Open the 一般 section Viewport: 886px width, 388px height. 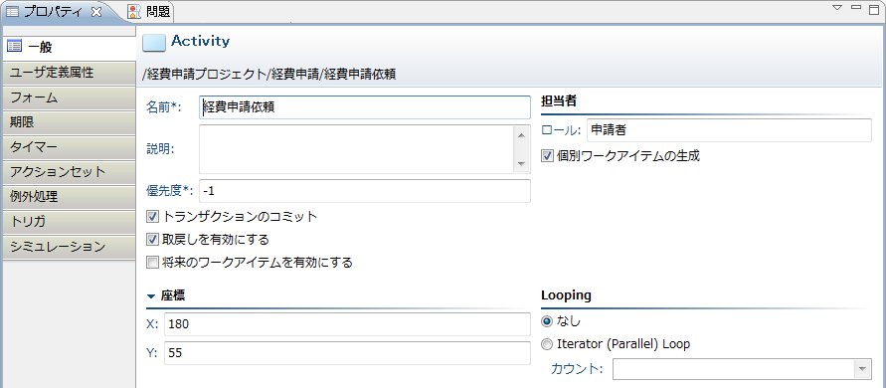tap(69, 48)
